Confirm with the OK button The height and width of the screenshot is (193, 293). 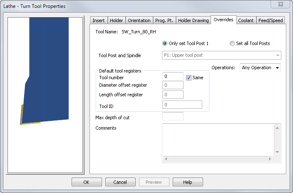click(x=87, y=182)
